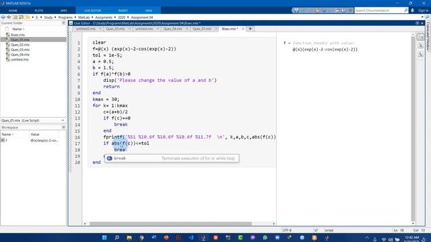Open the HOME ribbon tab
This screenshot has height=242, width=431.
click(13, 11)
